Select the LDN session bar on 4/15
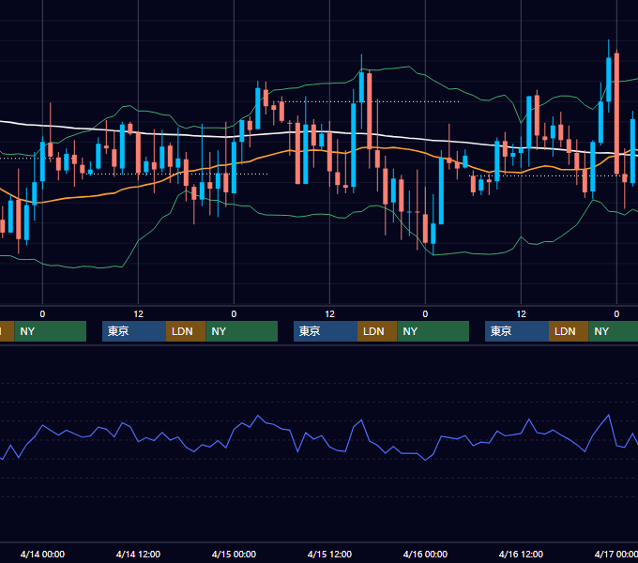 pyautogui.click(x=377, y=331)
